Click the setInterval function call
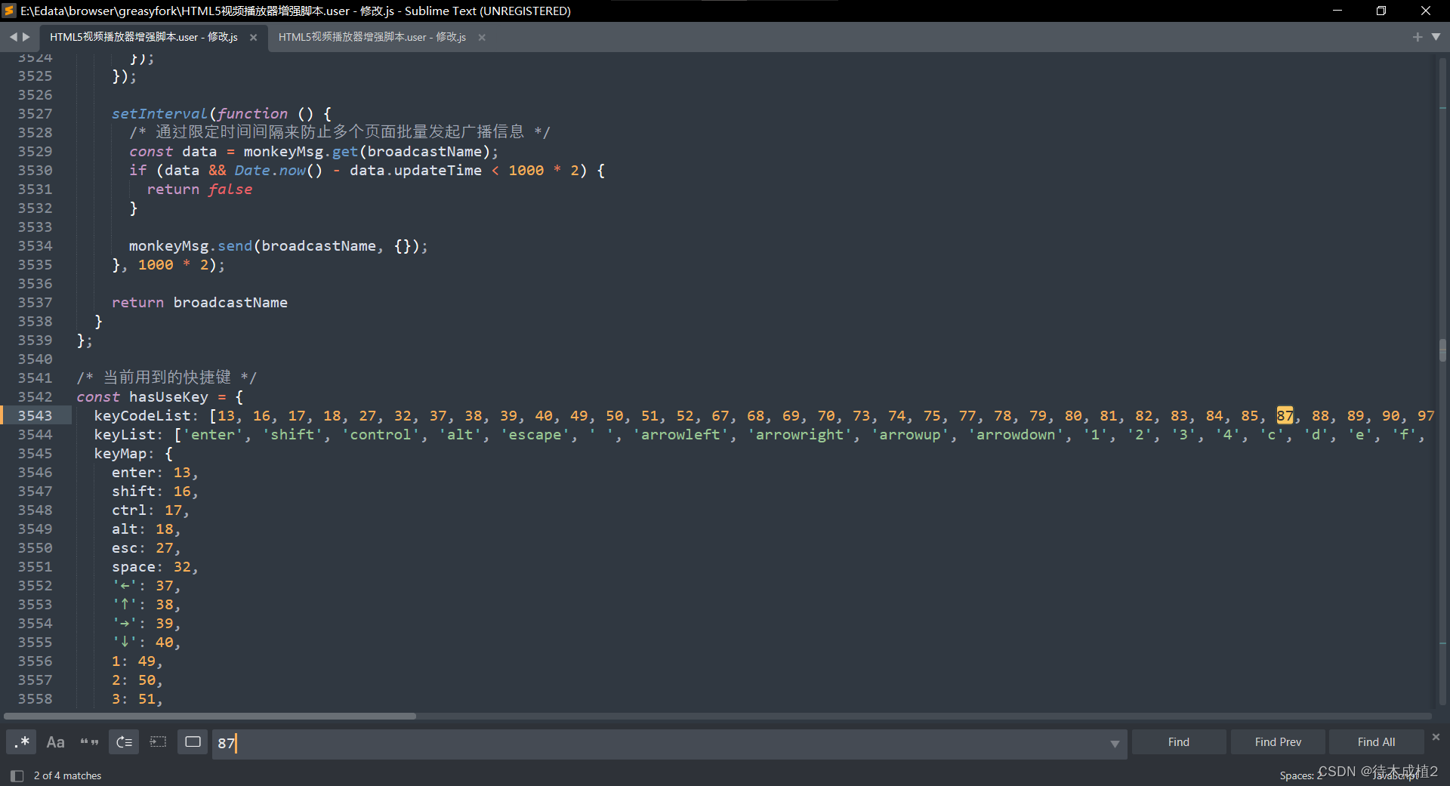The height and width of the screenshot is (786, 1450). [x=159, y=113]
